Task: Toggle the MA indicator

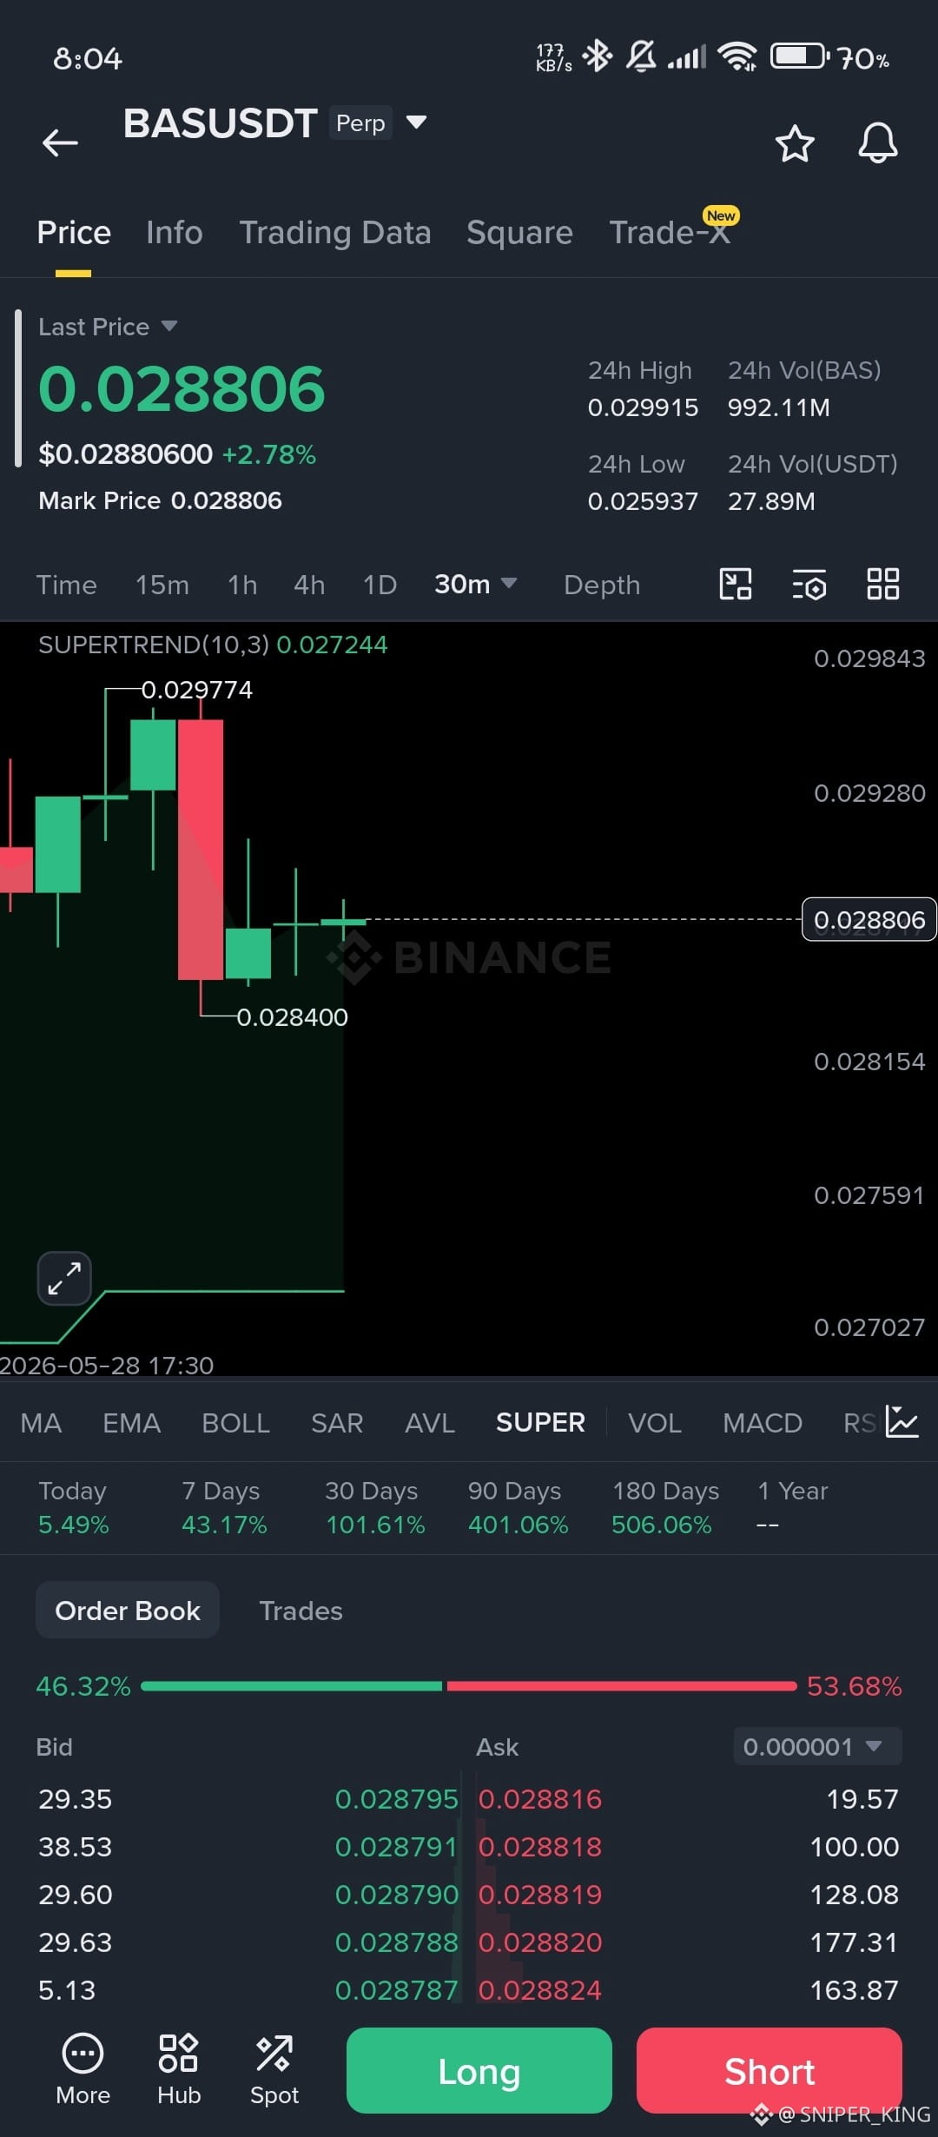Action: [x=41, y=1423]
